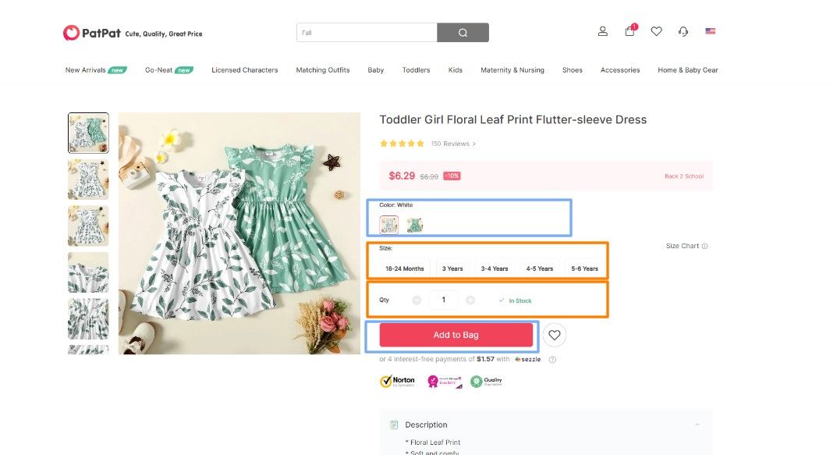This screenshot has width=837, height=455.
Task: Select size 18-24 Months
Action: point(405,268)
